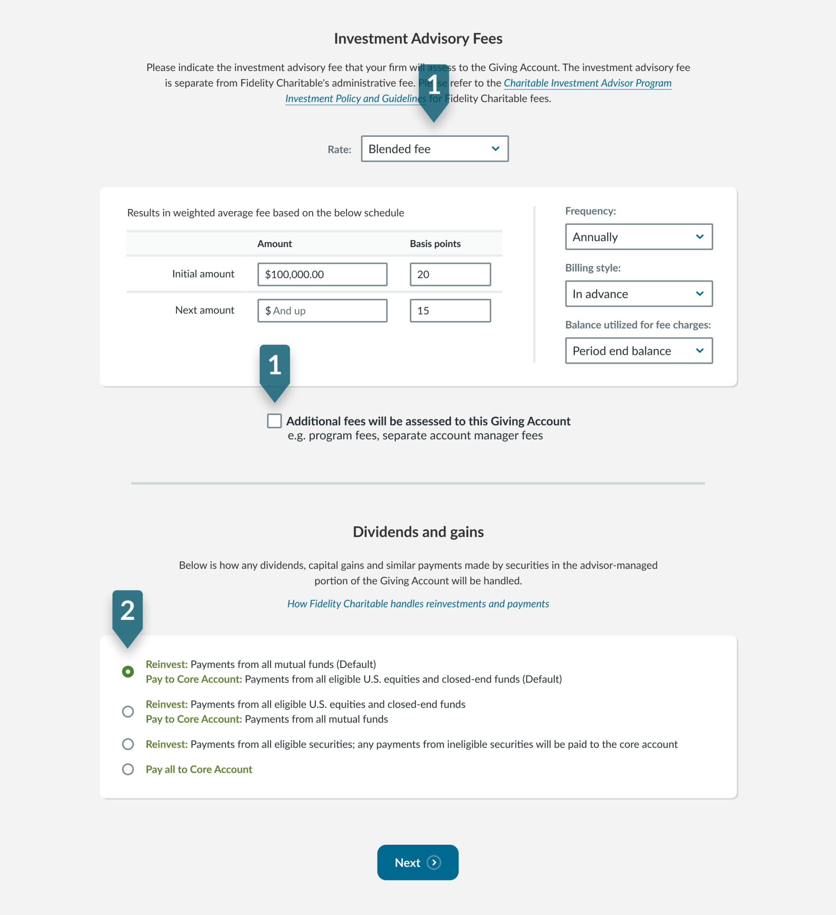Click How Fidelity Charitable handles reinvestments link
836x915 pixels.
tap(418, 603)
